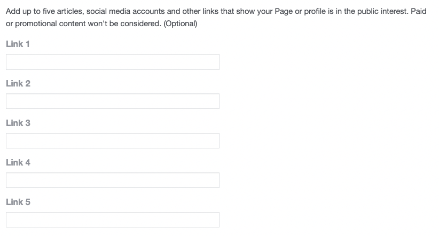This screenshot has width=439, height=236.
Task: Click the "public interest" phrase in the instructions
Action: 383,11
